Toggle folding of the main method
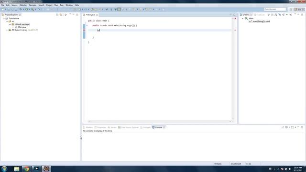 coord(87,25)
